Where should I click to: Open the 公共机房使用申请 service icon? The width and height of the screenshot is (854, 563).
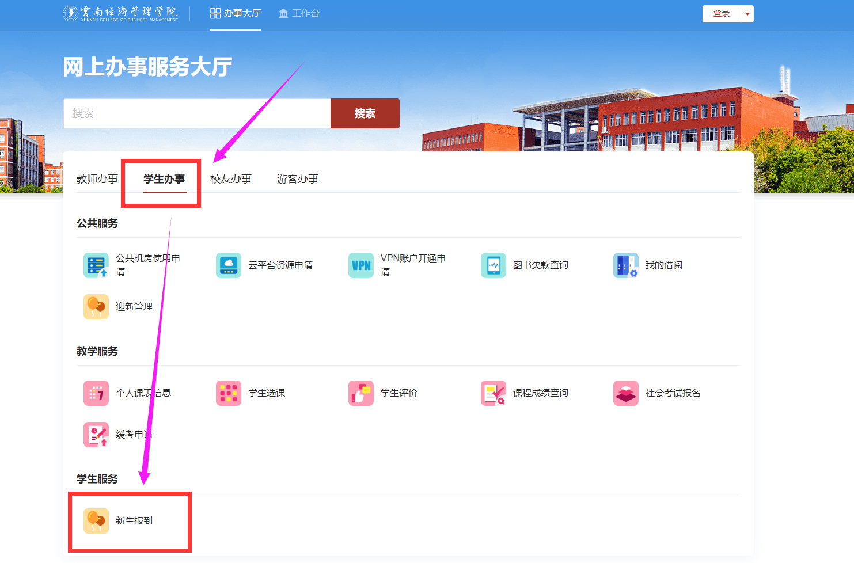[96, 265]
